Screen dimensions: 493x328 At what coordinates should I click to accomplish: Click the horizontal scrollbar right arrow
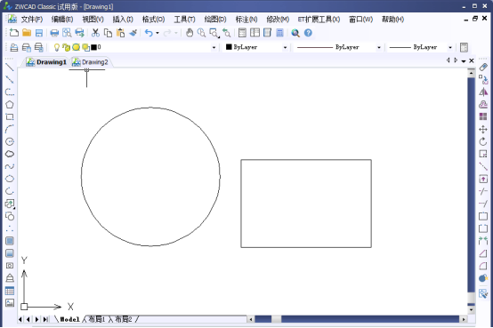(464, 319)
